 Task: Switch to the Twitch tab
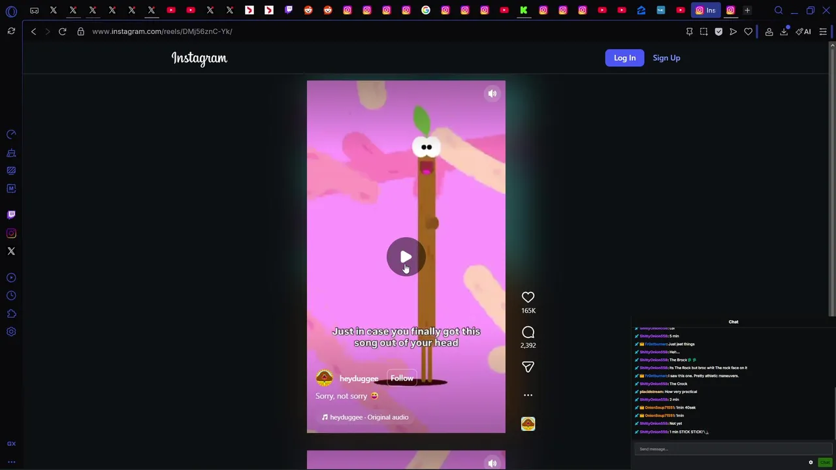[x=289, y=10]
